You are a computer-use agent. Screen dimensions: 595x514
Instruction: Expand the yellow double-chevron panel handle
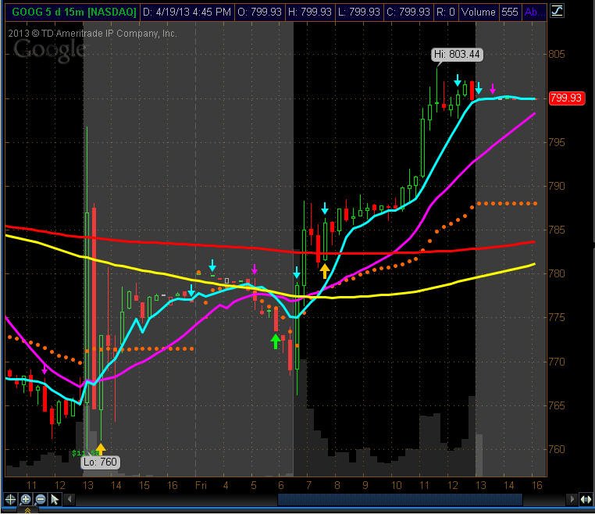coord(27,511)
